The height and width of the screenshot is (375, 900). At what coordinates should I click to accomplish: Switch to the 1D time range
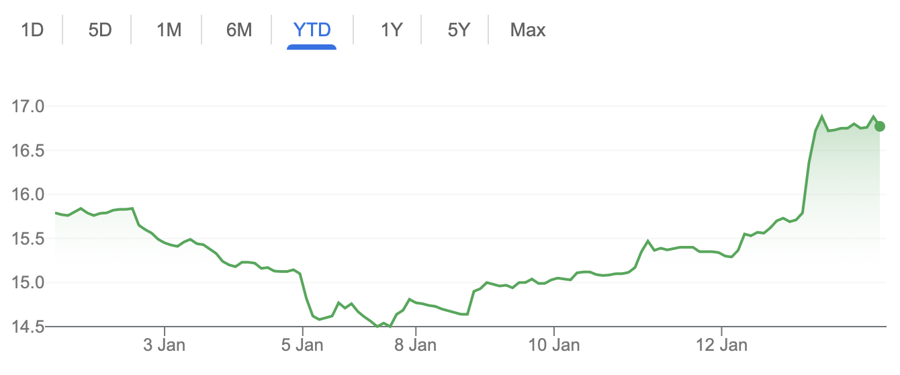point(32,30)
